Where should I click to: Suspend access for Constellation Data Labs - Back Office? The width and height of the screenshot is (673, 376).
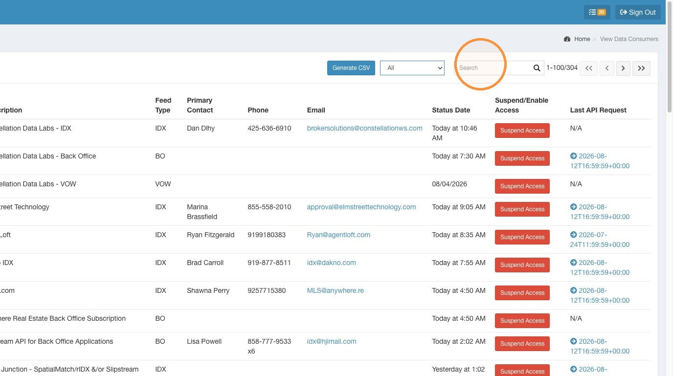(522, 158)
